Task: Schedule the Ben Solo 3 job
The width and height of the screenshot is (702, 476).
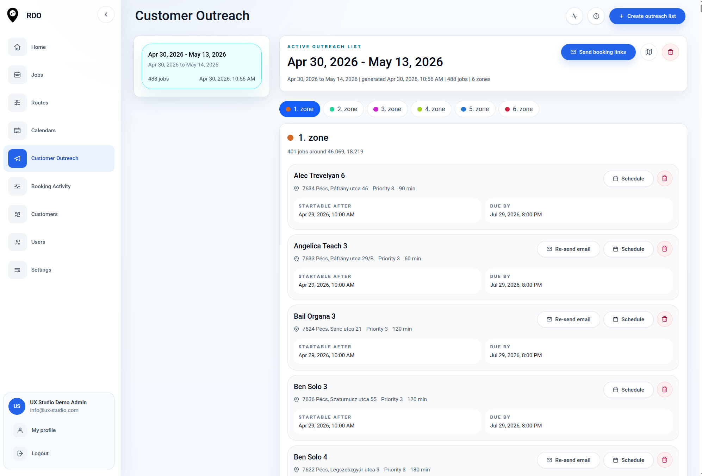Action: 628,390
